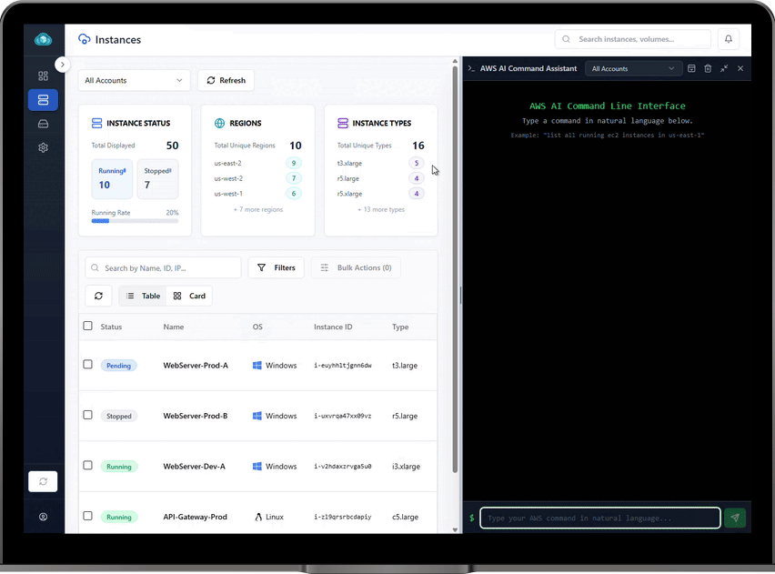Click the Pending status badge
775x574 pixels.
click(x=118, y=366)
